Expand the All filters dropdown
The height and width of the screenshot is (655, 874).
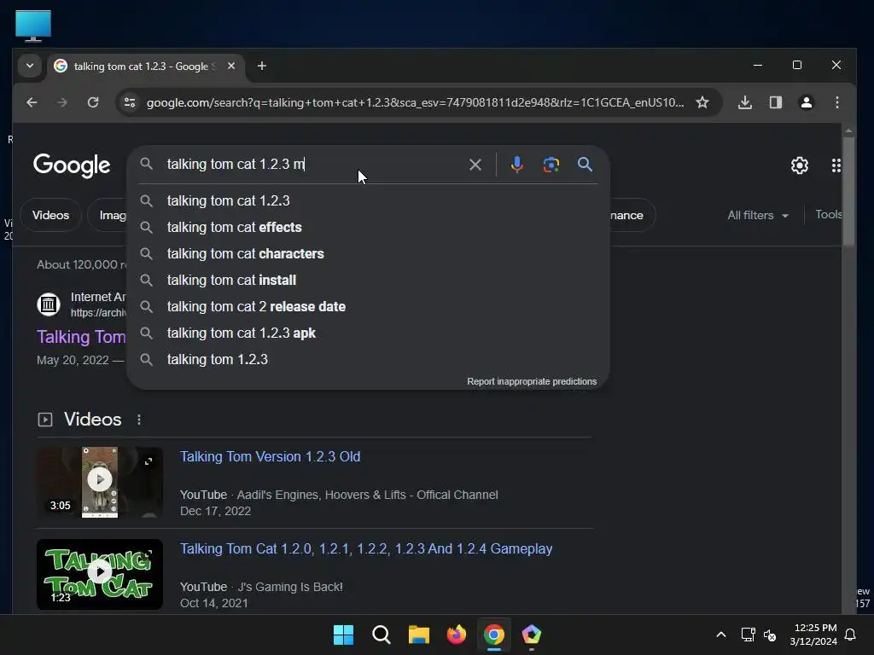click(x=758, y=215)
